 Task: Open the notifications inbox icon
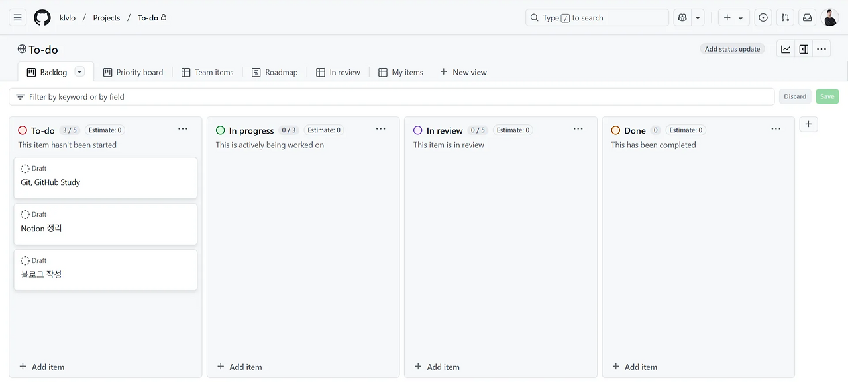807,17
